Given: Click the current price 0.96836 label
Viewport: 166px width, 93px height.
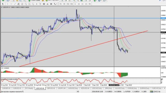Looking at the screenshot, I should pyautogui.click(x=163, y=52).
